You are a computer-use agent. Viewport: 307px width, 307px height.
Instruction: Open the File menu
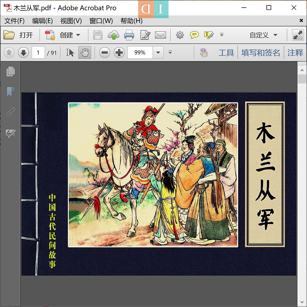tap(14, 21)
